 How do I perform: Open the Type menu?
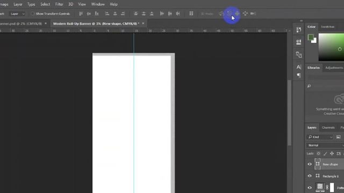coord(31,4)
